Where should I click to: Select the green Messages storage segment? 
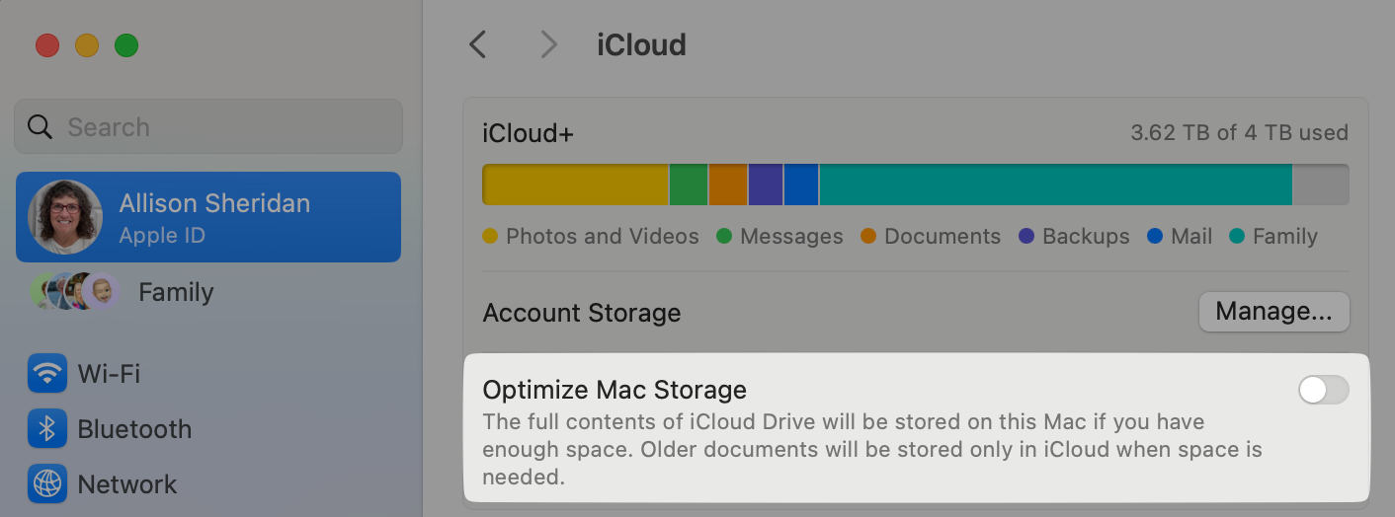(689, 185)
